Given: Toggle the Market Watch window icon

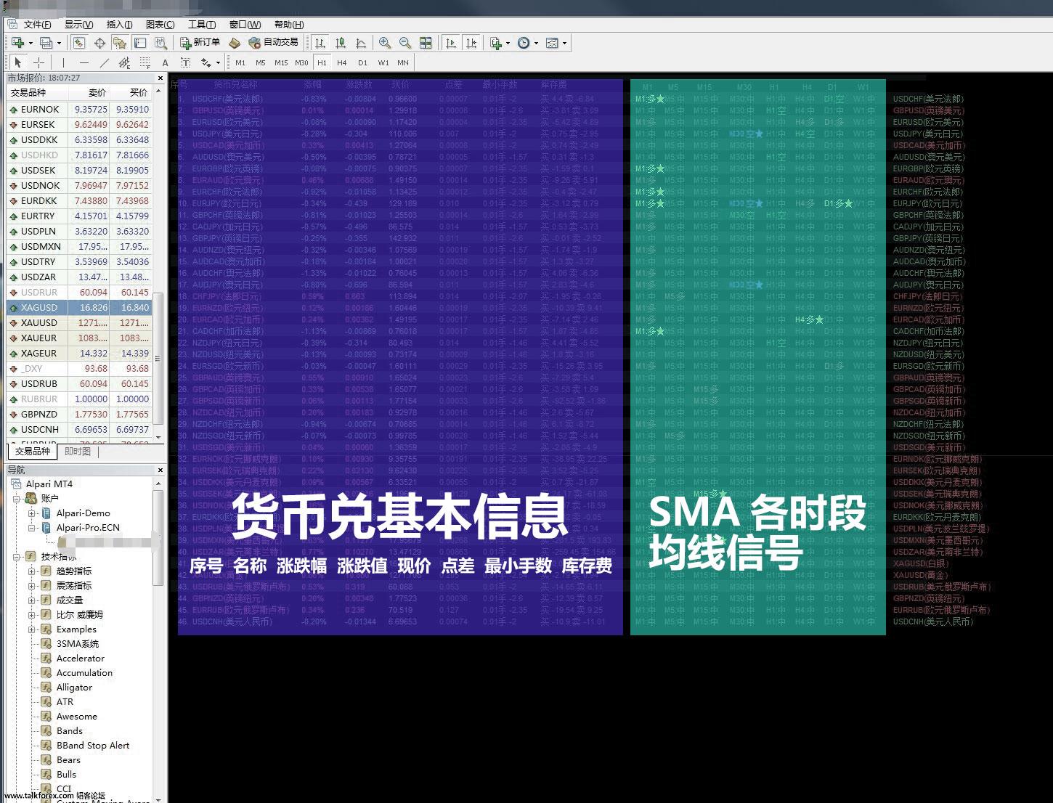Looking at the screenshot, I should (79, 43).
